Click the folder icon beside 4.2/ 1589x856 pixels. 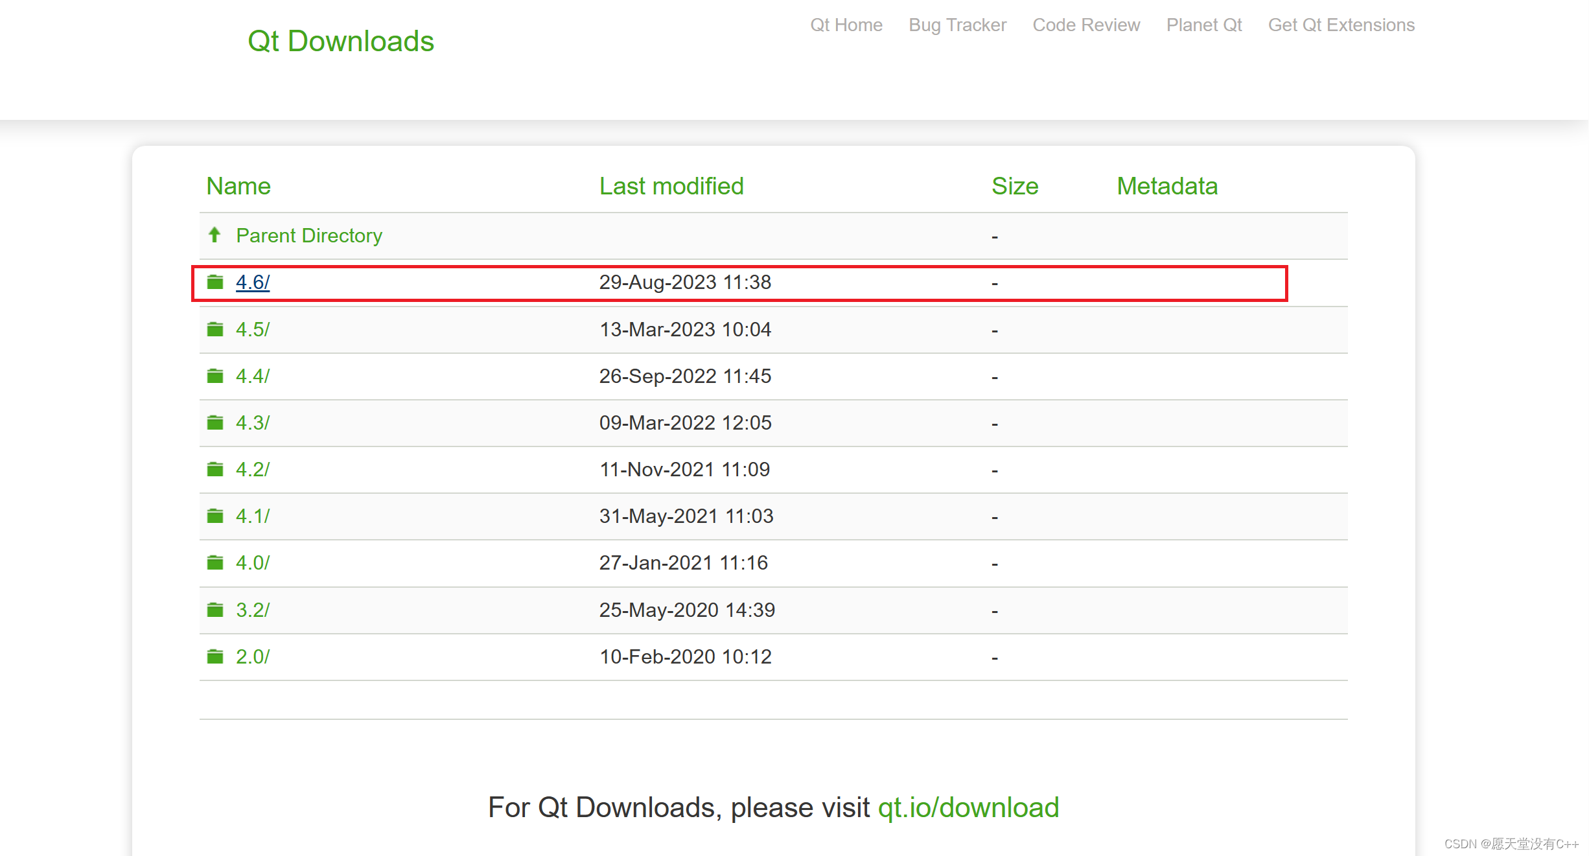(215, 469)
